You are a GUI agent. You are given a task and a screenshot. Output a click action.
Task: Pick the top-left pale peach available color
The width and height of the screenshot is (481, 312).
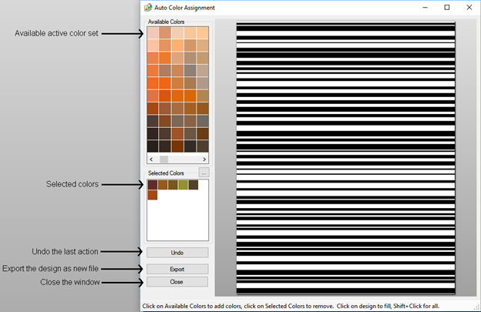point(153,33)
